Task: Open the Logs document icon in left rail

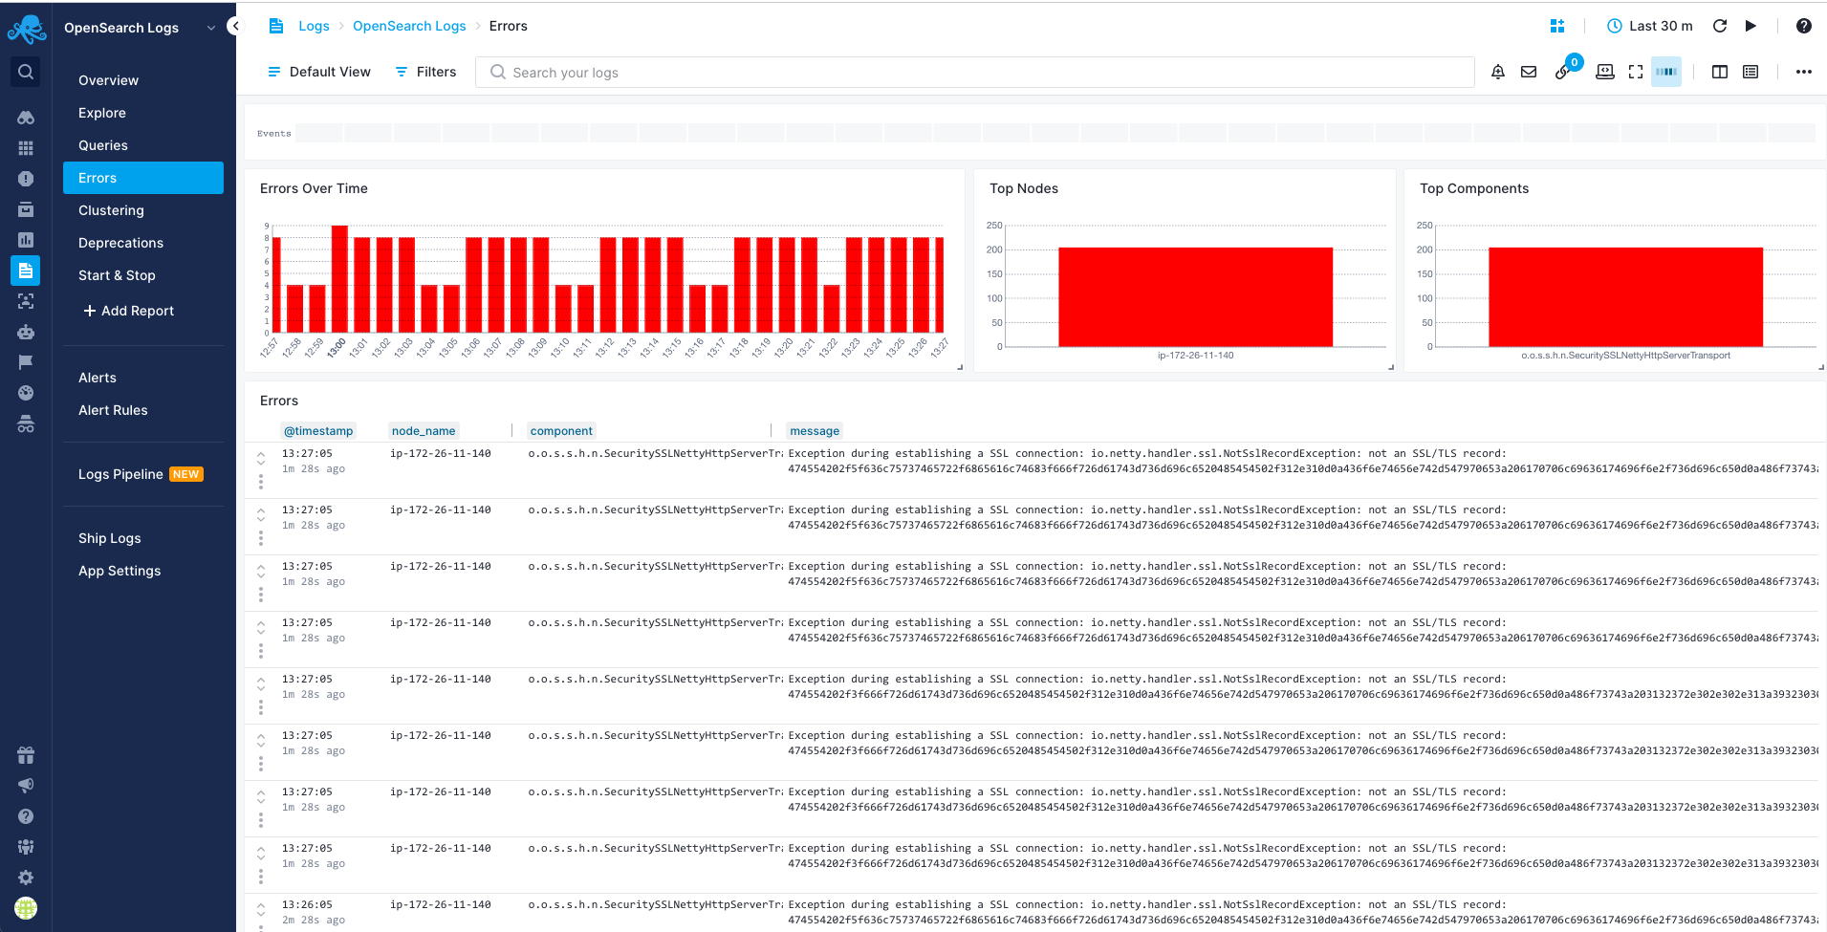Action: [x=26, y=271]
